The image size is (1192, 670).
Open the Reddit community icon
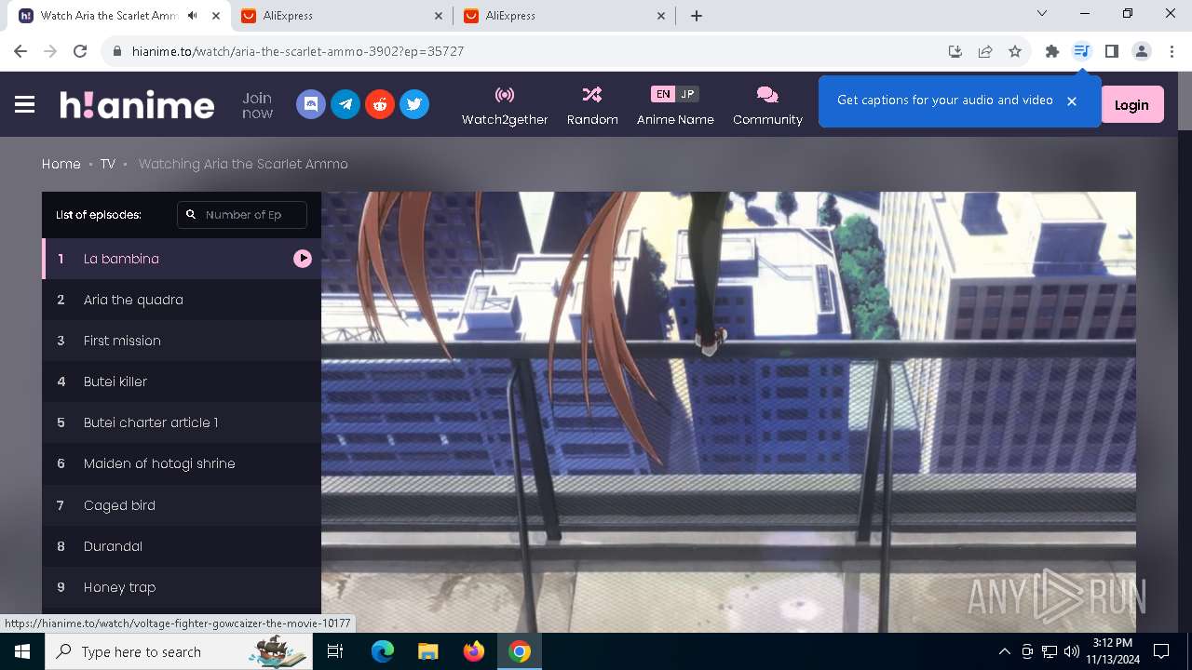[x=380, y=104]
